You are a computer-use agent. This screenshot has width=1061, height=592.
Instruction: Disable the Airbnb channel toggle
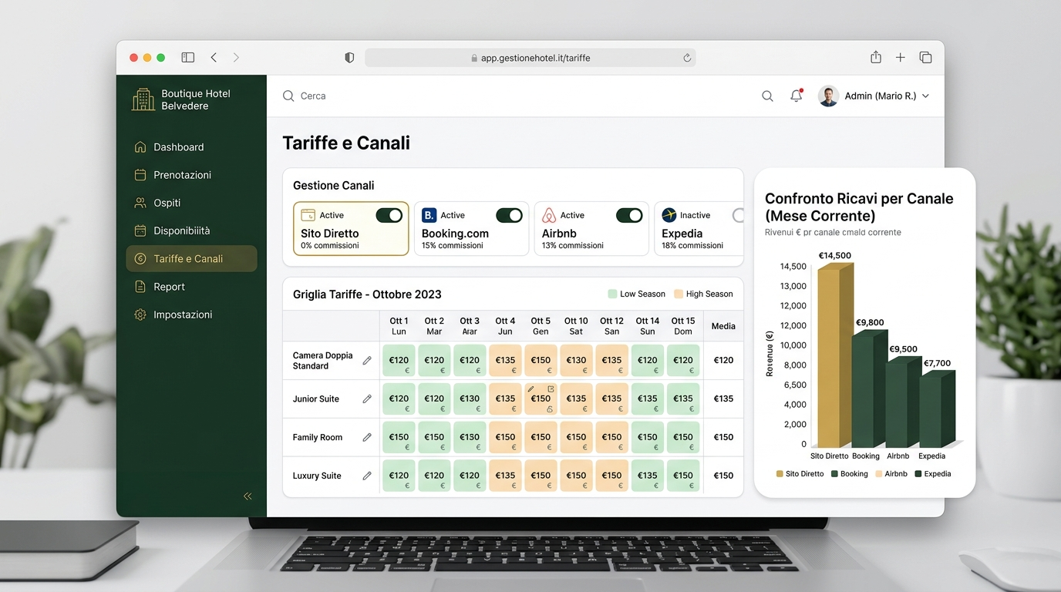coord(630,215)
